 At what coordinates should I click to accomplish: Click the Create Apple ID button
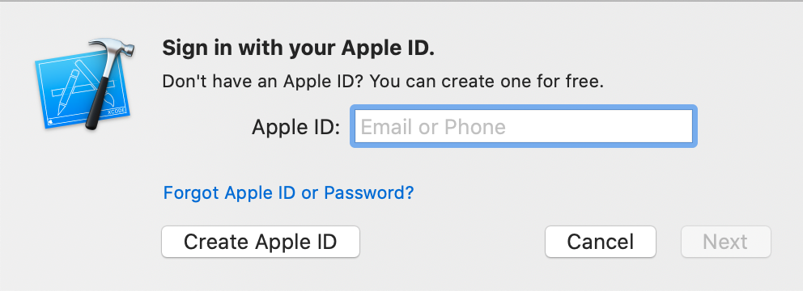pyautogui.click(x=261, y=242)
